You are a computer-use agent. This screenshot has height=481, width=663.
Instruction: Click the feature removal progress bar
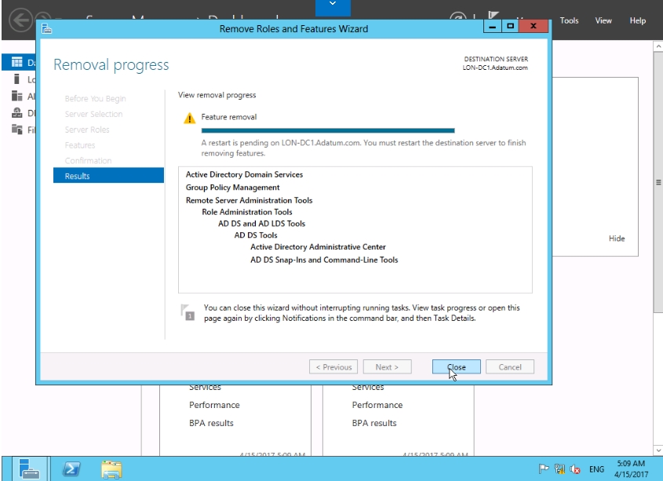[328, 131]
